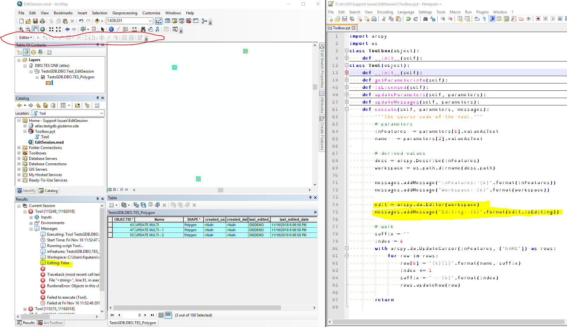Click the Catalog Go To Home Folder icon
567x327 pixels.
tap(46, 105)
